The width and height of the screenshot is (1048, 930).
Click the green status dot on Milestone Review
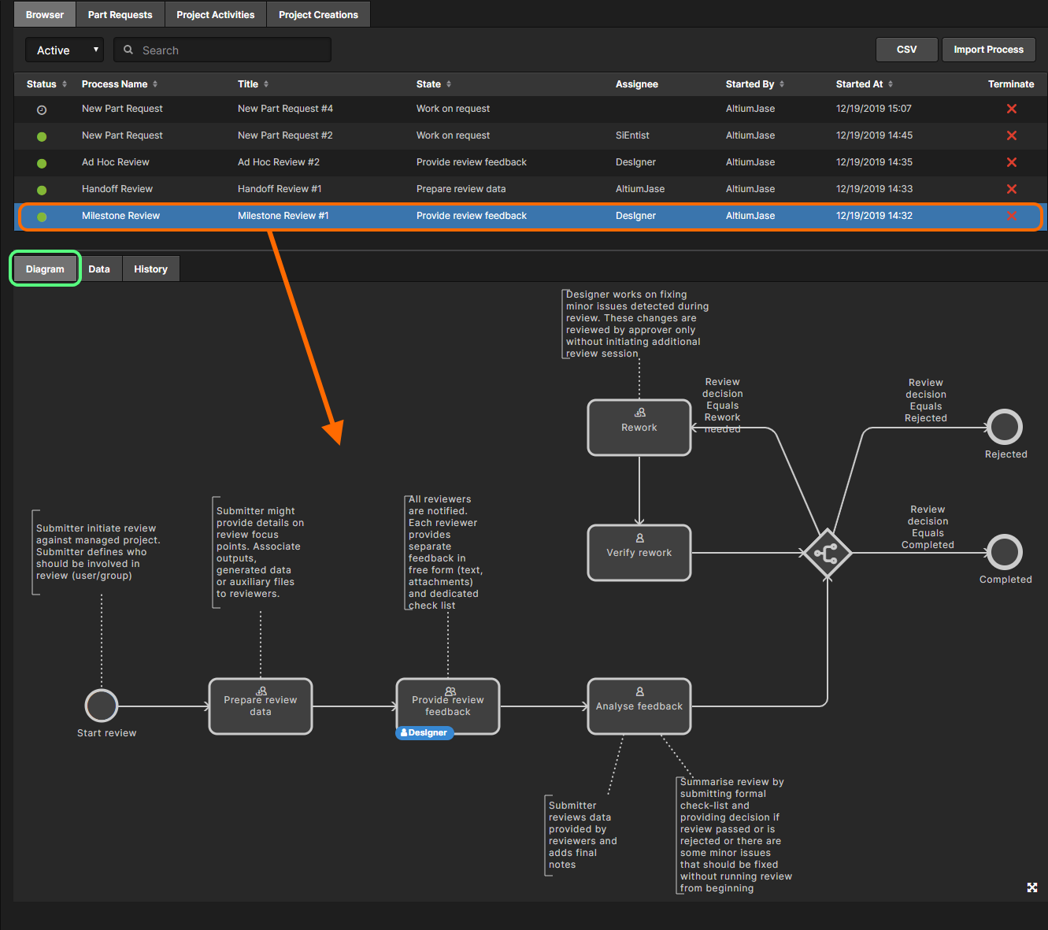click(x=41, y=215)
